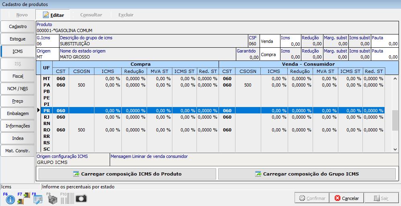Click the F7 door arrows icon
The height and width of the screenshot is (206, 401).
(24, 198)
